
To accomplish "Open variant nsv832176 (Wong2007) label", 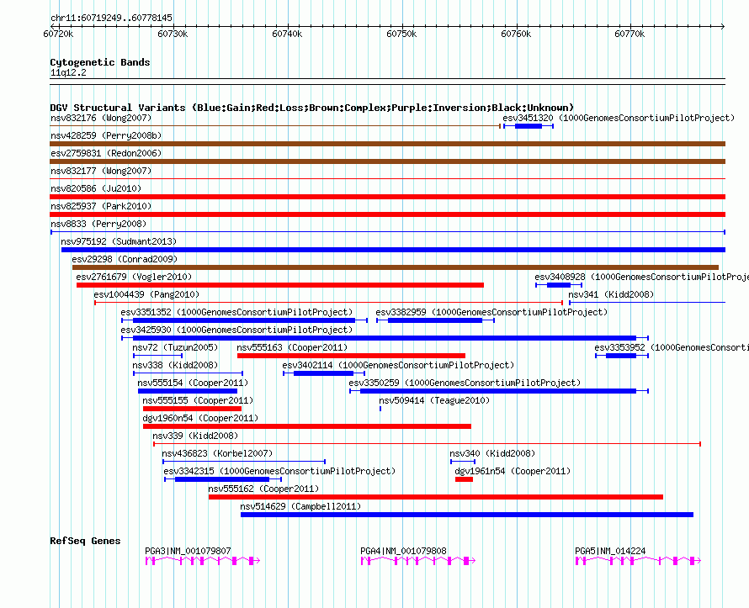I will 101,118.
